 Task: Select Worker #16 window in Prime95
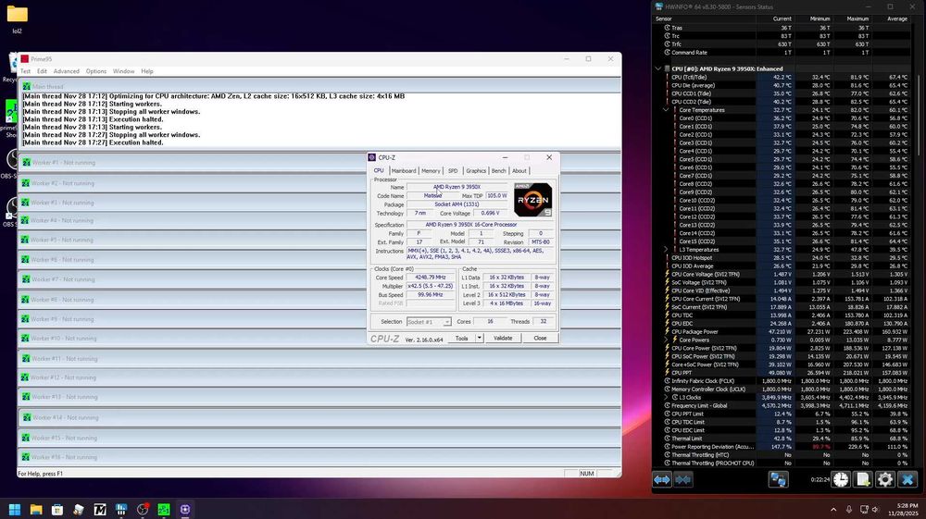pyautogui.click(x=319, y=457)
